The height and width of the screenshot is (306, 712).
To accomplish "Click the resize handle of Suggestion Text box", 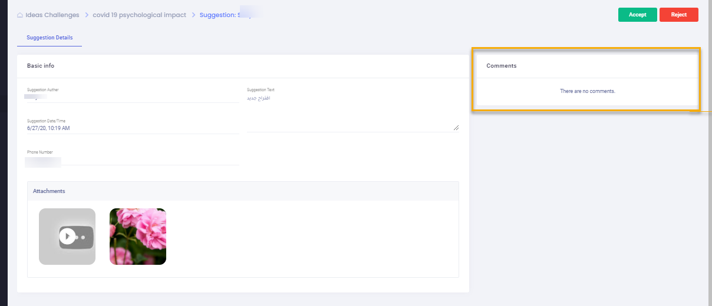I will coord(456,127).
